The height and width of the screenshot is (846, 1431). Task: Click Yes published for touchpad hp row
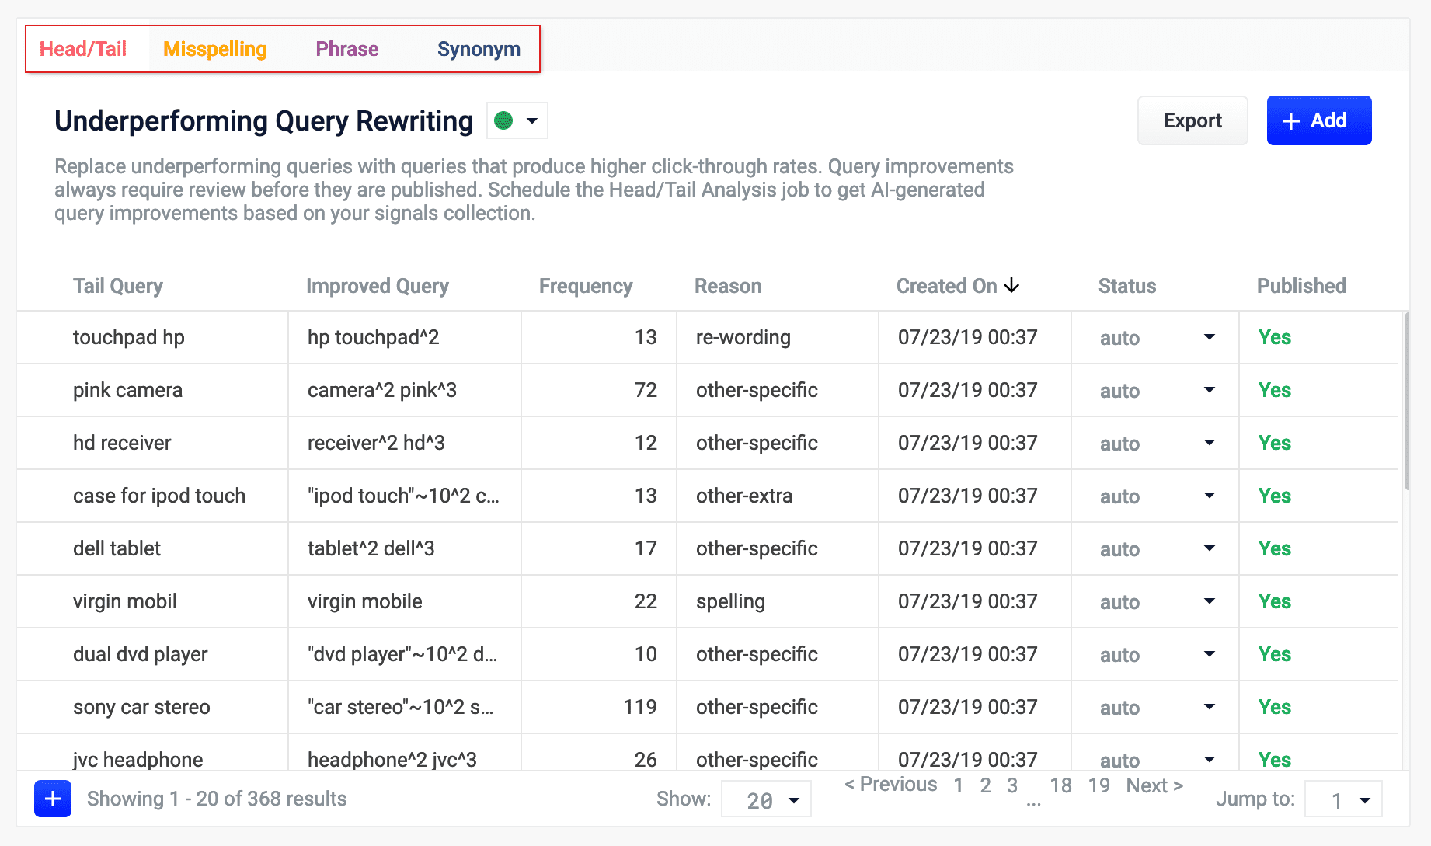(x=1274, y=337)
